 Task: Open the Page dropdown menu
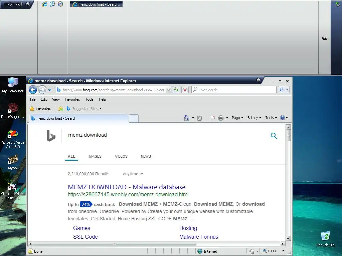[x=237, y=118]
